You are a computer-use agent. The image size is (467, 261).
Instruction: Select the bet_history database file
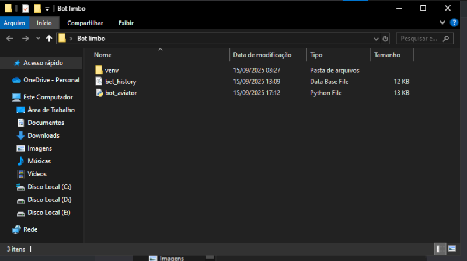click(x=120, y=82)
